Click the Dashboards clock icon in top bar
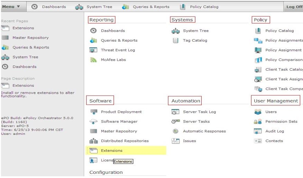Image resolution: width=303 pixels, height=178 pixels. (x=35, y=7)
